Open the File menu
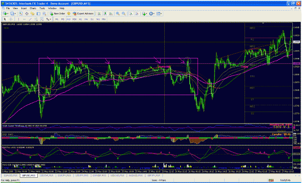The image size is (302, 183). click(8, 9)
